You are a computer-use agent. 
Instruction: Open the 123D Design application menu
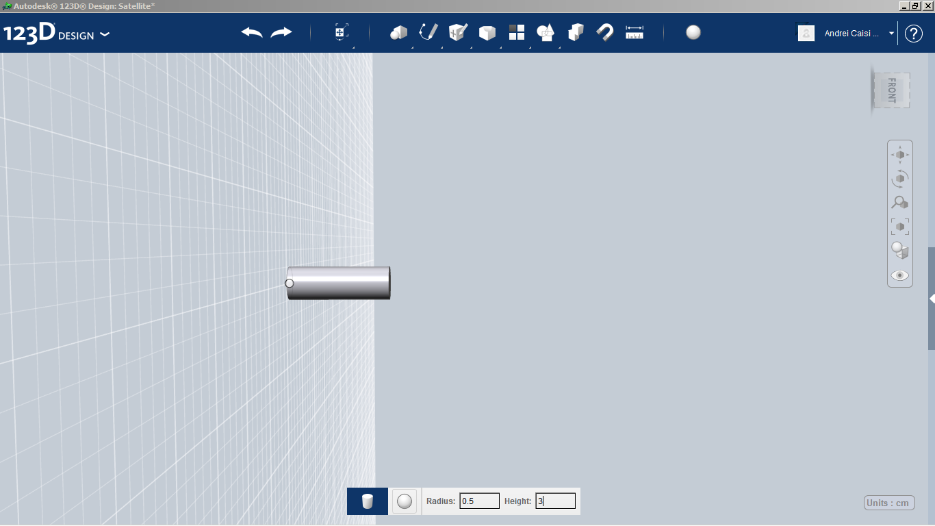[x=56, y=33]
